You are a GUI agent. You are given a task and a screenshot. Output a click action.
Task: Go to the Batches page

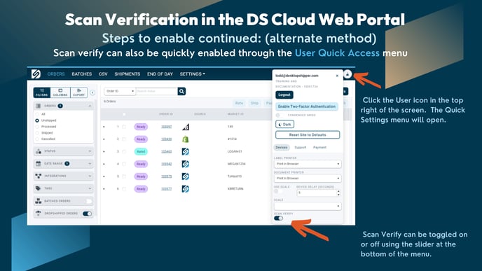point(82,74)
